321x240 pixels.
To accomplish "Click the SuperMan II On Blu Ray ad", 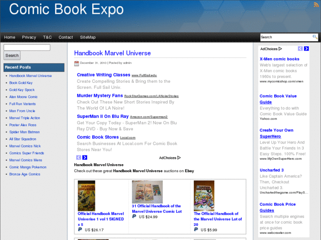I will click(103, 116).
